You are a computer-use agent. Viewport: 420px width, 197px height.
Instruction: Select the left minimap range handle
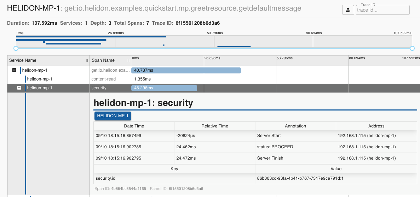(x=16, y=48)
